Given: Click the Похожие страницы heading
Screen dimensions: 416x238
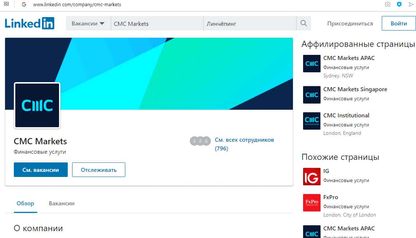Looking at the screenshot, I should [x=340, y=157].
